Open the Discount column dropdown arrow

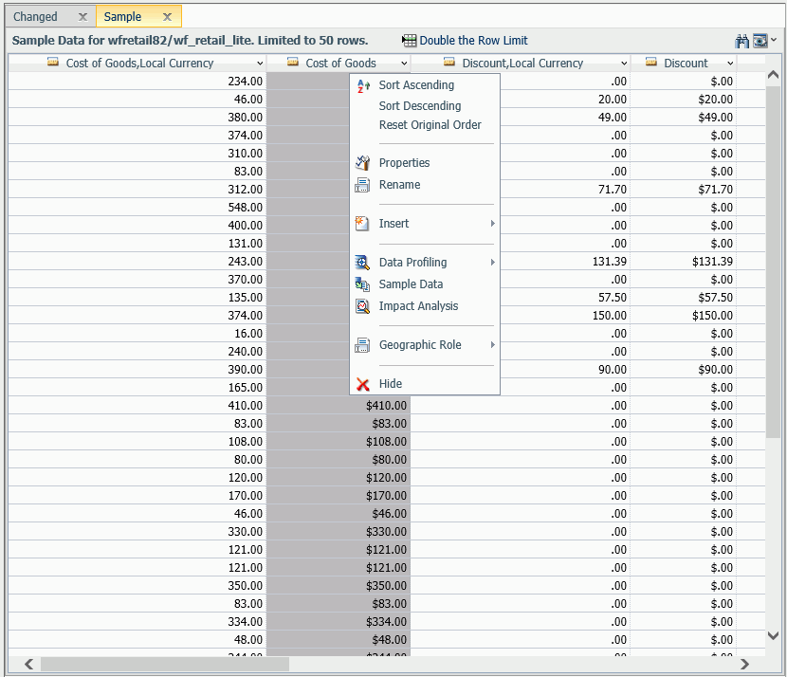(730, 64)
